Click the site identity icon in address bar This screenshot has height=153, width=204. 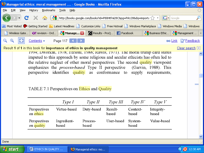click(54, 18)
